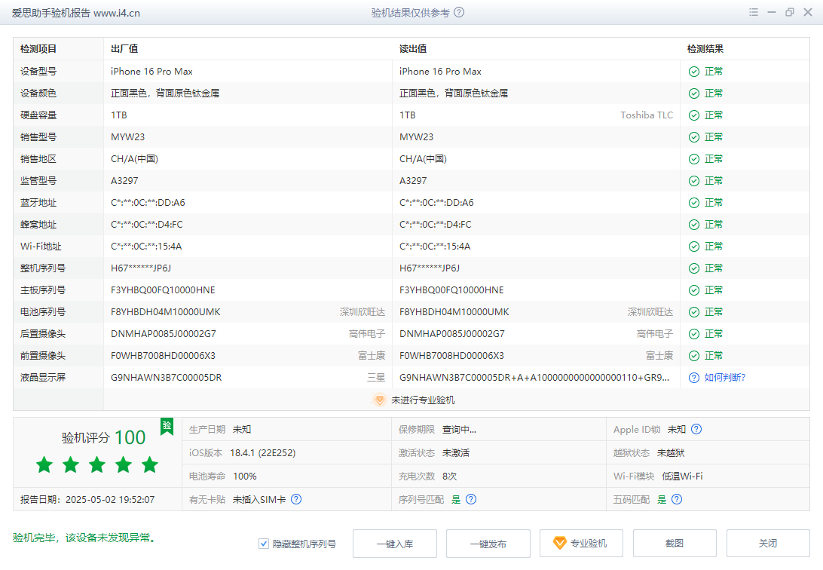Click the 截图 screenshot button
This screenshot has width=823, height=570.
click(x=675, y=543)
